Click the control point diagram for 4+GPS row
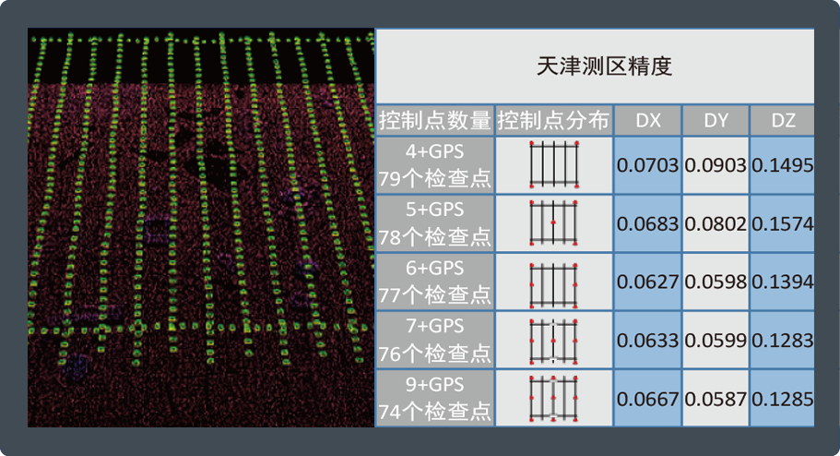The image size is (840, 456). point(554,166)
